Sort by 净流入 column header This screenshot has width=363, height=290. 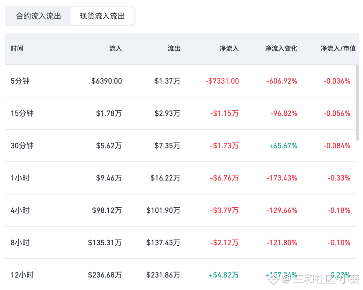click(x=229, y=49)
